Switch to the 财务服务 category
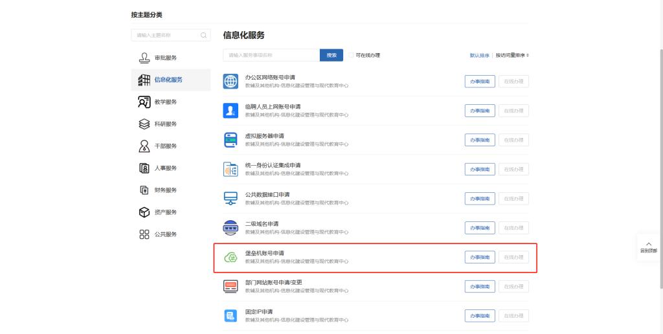This screenshot has height=334, width=663. [165, 190]
